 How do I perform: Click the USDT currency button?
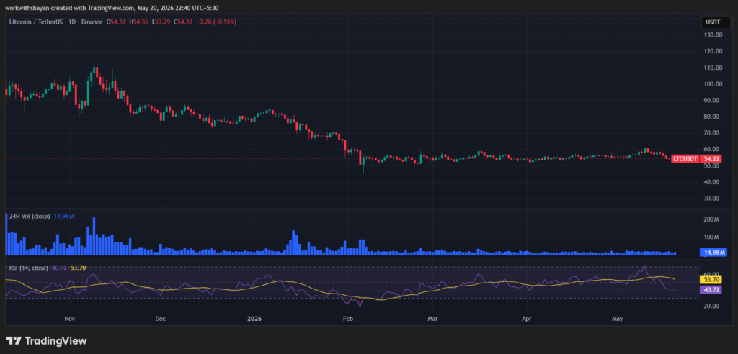716,22
